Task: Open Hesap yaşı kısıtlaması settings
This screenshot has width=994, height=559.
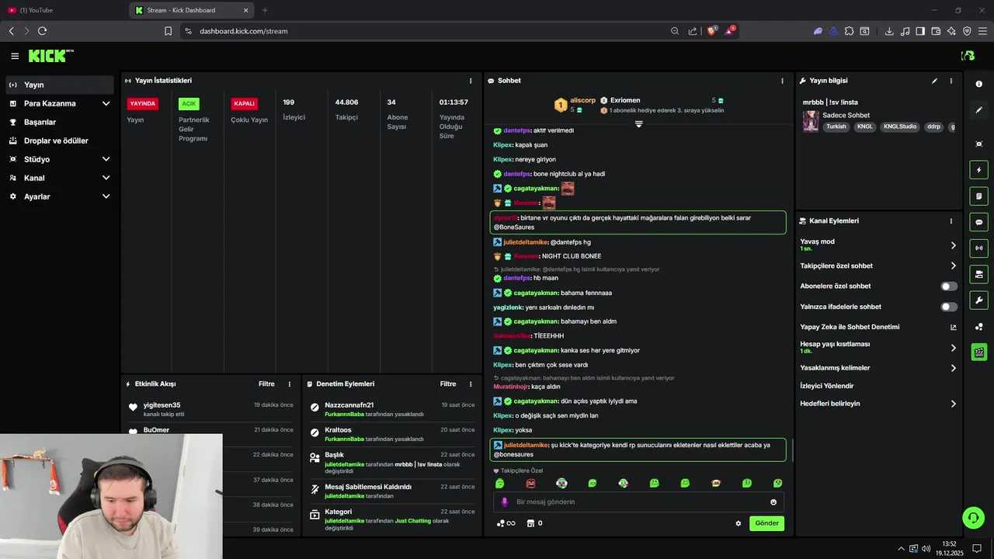Action: (878, 347)
